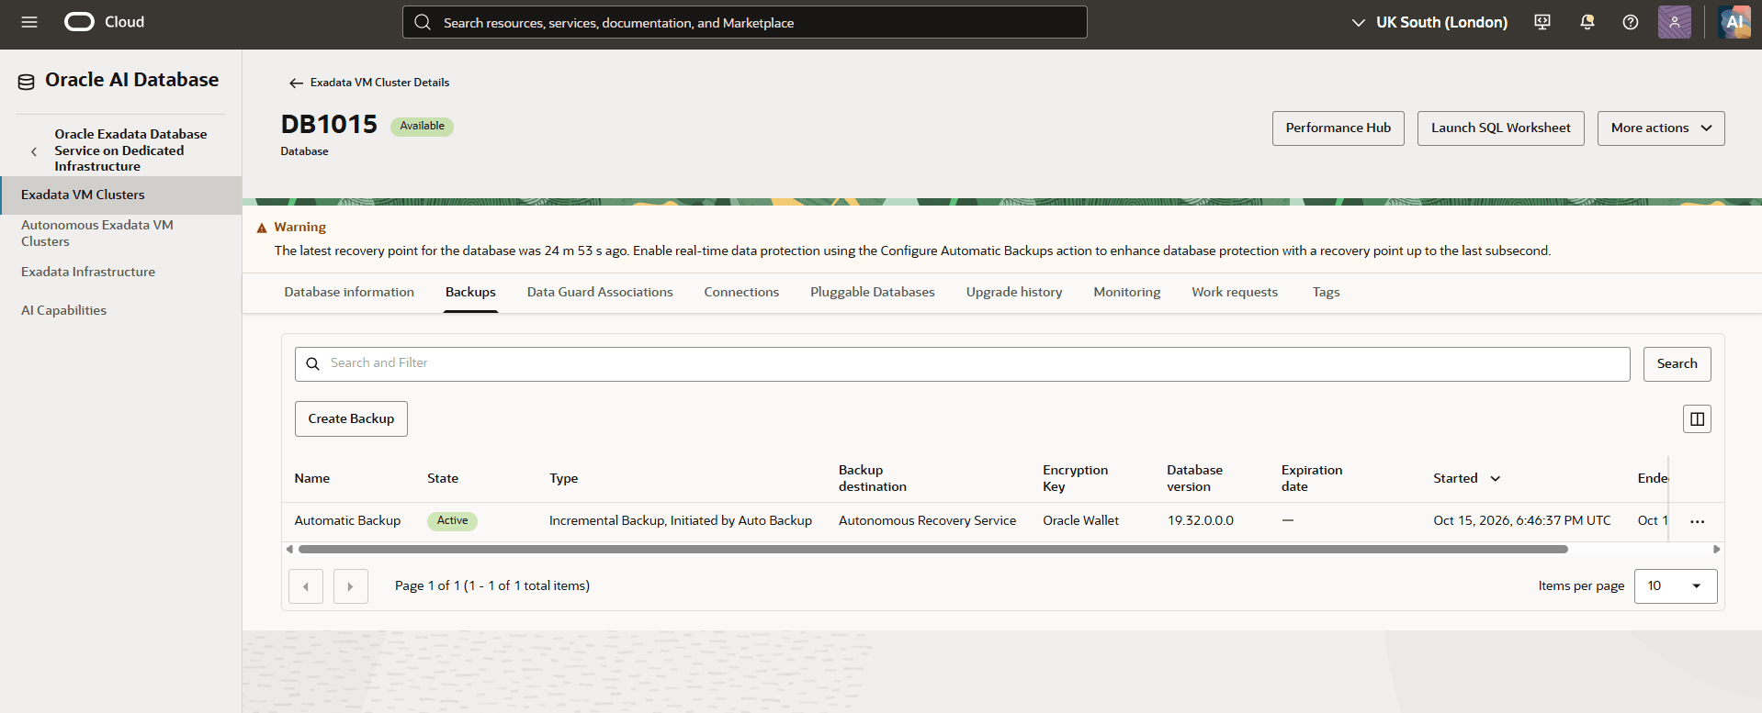Open the user profile avatar
The height and width of the screenshot is (713, 1762).
click(x=1675, y=22)
